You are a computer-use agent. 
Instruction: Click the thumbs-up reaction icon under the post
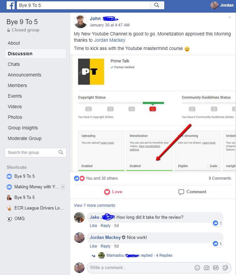pos(77,178)
